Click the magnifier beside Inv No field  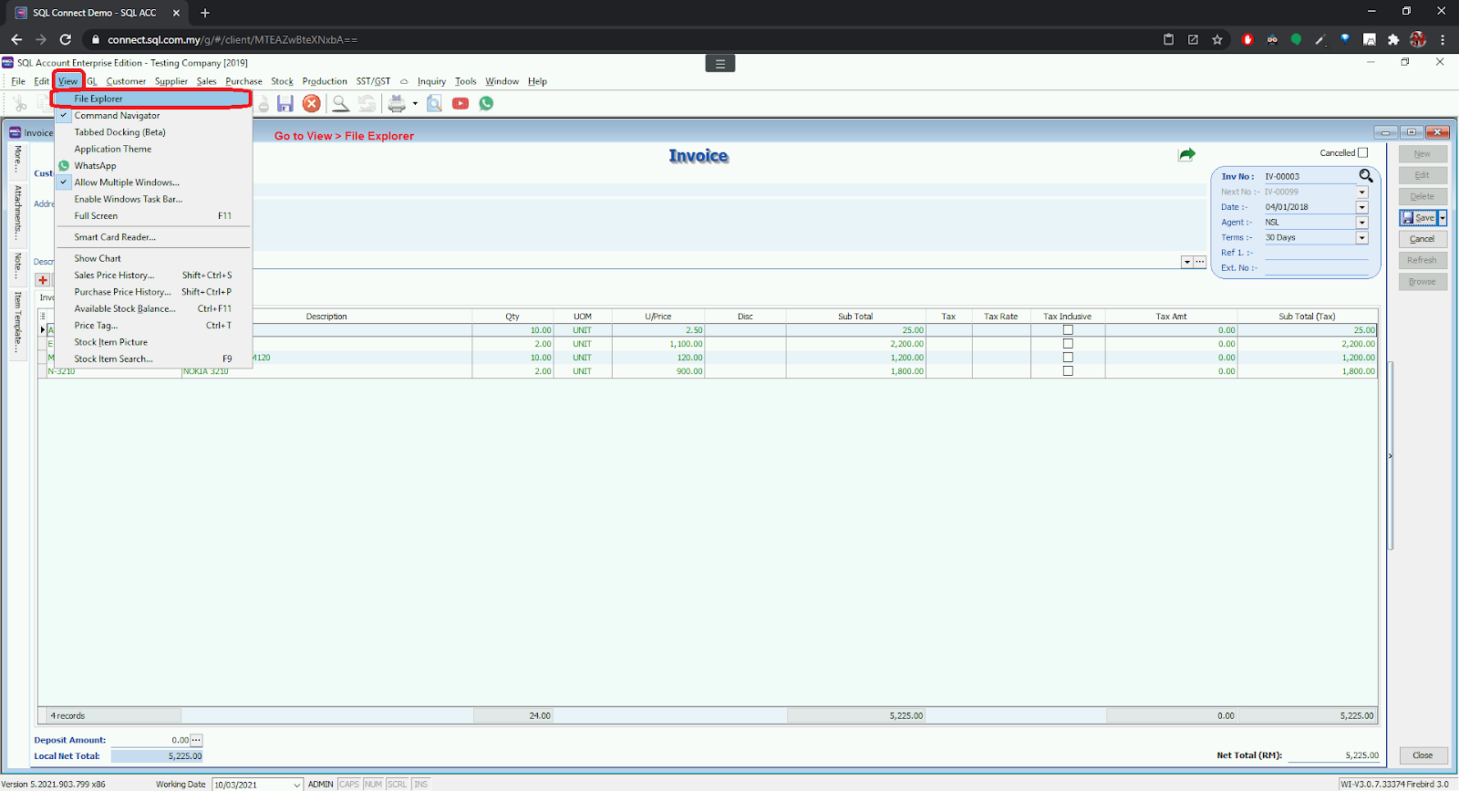tap(1365, 176)
